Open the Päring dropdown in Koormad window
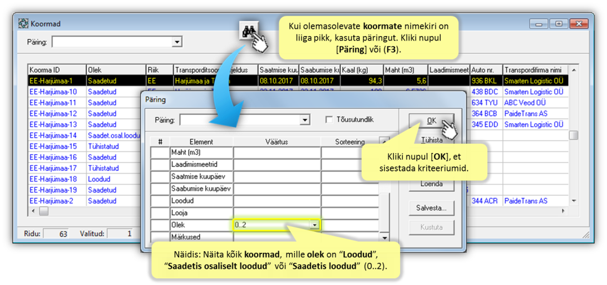The image size is (607, 285). [177, 42]
